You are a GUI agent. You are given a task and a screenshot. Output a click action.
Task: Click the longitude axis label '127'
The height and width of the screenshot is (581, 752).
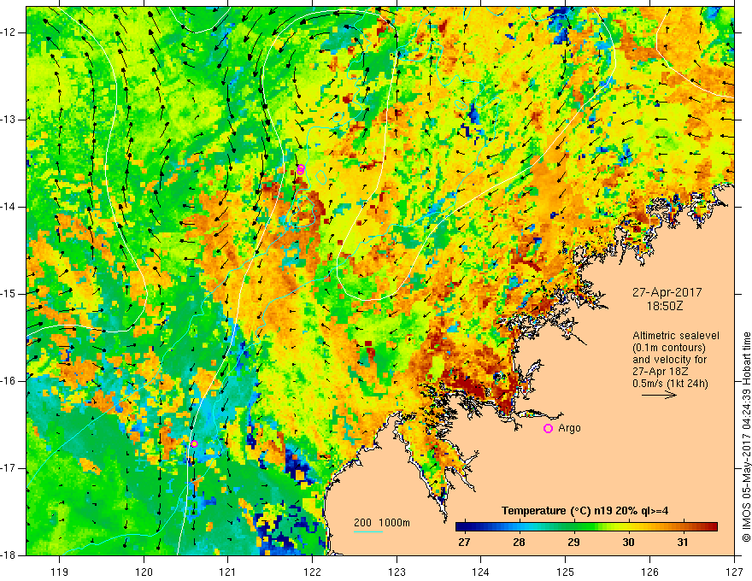click(734, 572)
